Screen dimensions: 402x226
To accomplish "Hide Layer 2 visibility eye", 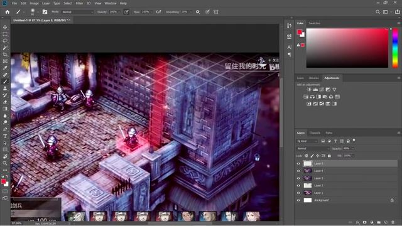I will click(x=298, y=186).
